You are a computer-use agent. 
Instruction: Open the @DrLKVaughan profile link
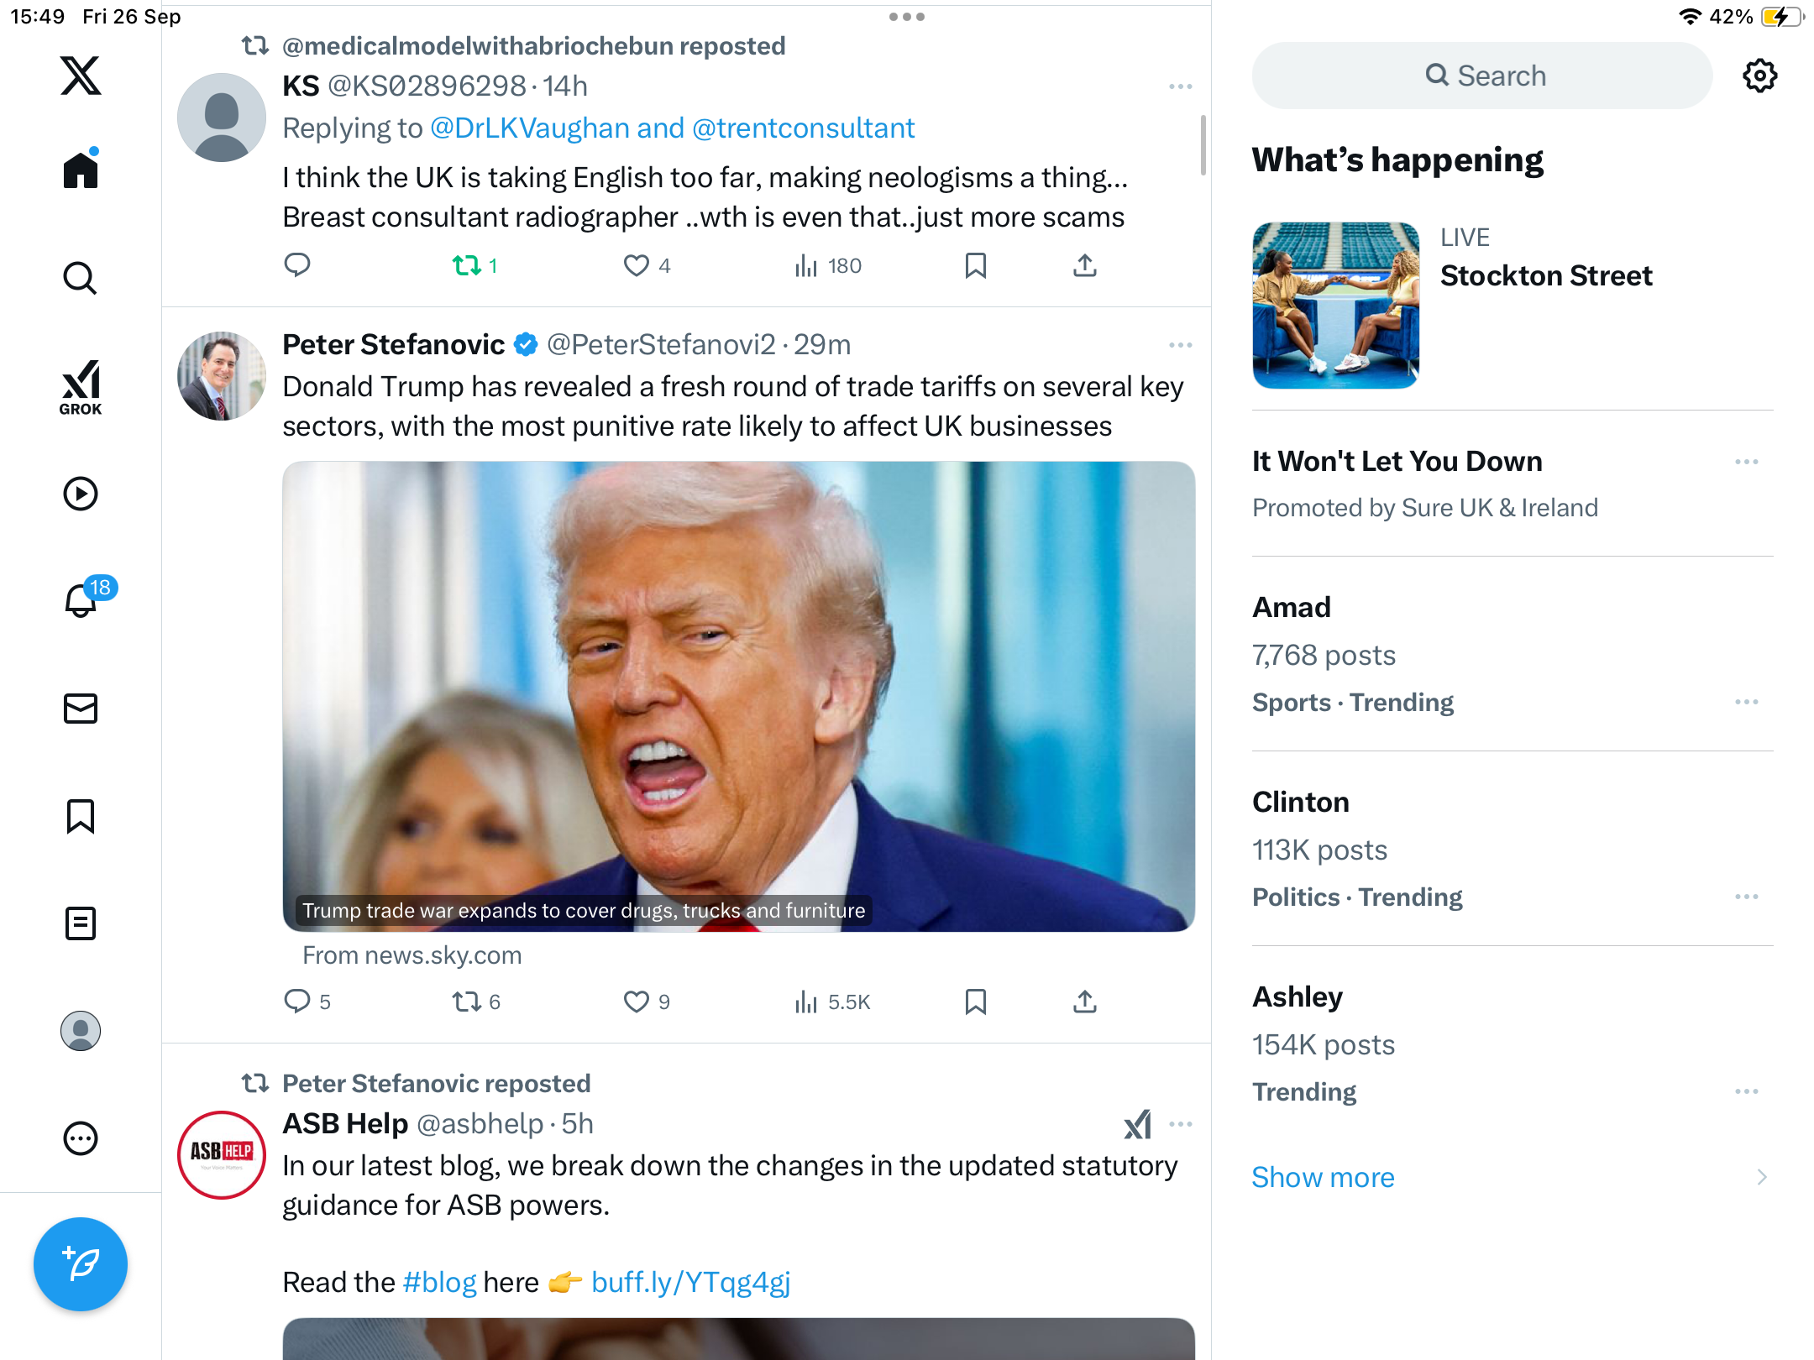tap(529, 128)
